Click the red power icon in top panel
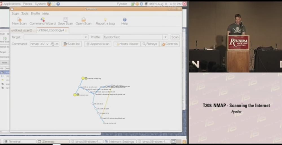The height and width of the screenshot is (145, 282). [184, 4]
